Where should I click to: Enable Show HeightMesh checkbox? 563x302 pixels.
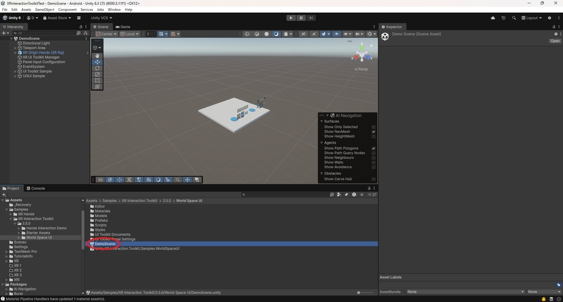[373, 136]
